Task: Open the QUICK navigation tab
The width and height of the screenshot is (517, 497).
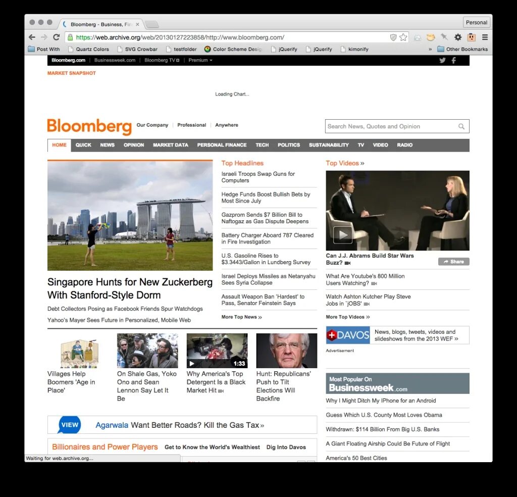Action: (x=83, y=145)
